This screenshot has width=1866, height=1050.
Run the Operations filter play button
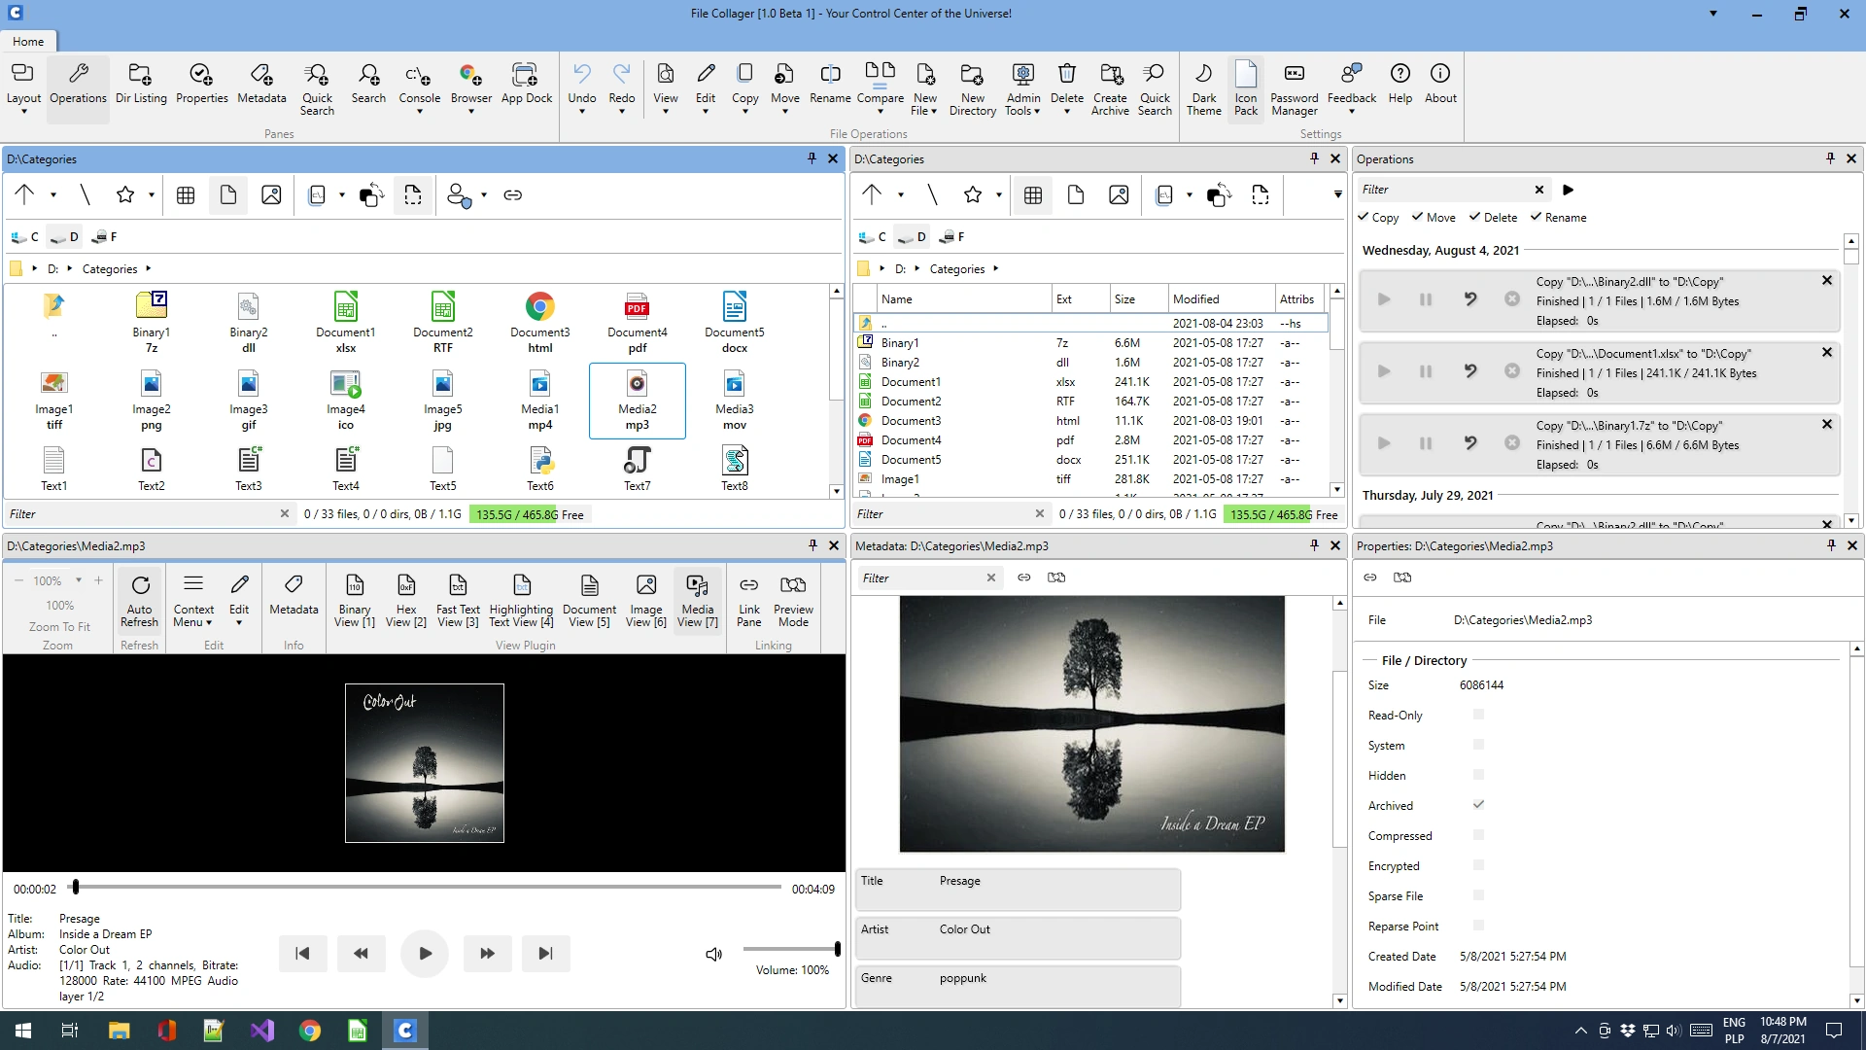1568,191
